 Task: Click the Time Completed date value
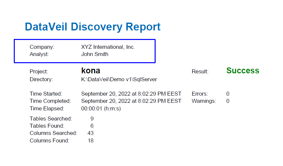pos(131,101)
